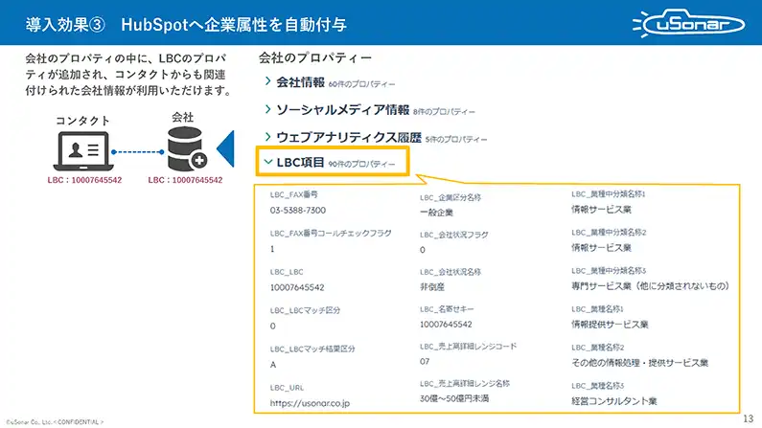This screenshot has width=762, height=428.
Task: Click the page number 13
Action: (x=748, y=418)
